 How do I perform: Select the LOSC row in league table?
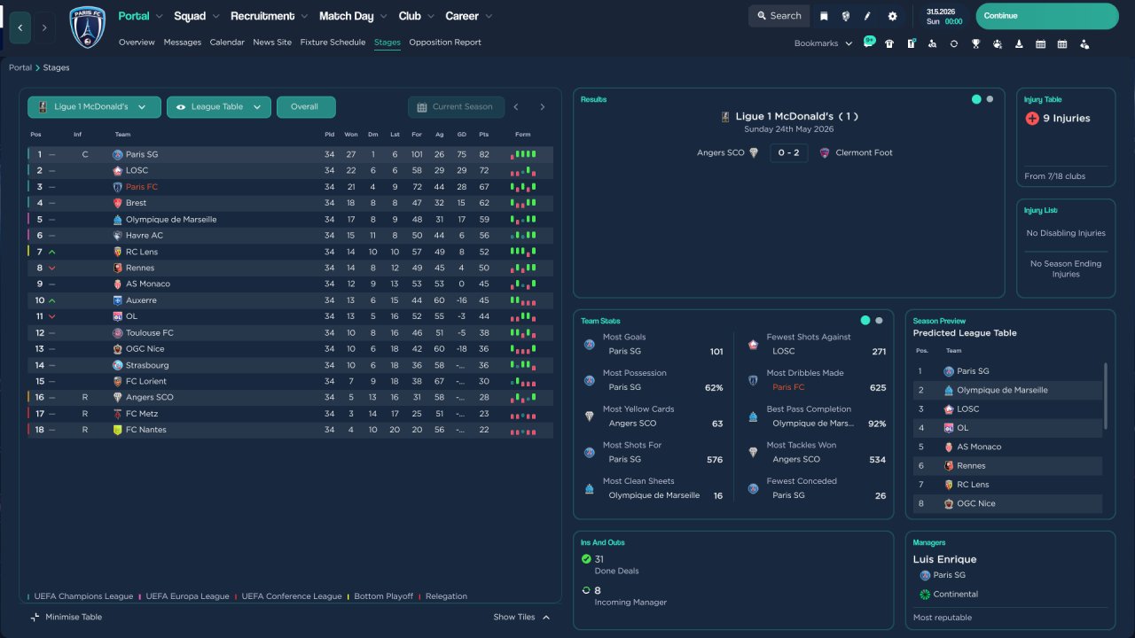click(x=291, y=170)
